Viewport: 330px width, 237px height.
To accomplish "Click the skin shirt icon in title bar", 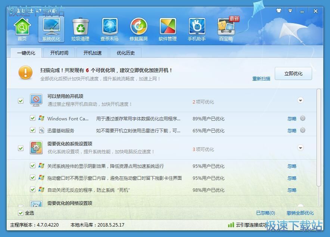I will (x=278, y=10).
